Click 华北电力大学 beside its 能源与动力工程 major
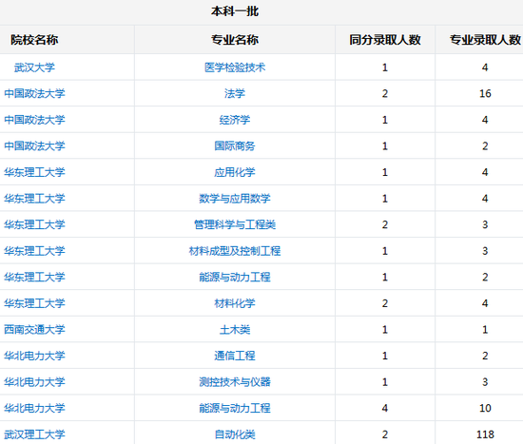 (x=34, y=408)
